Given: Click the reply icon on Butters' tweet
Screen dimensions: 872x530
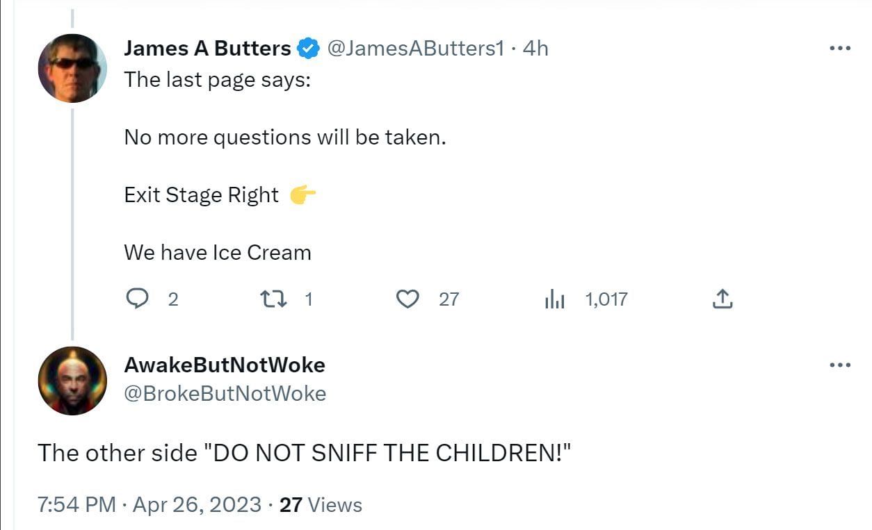Looking at the screenshot, I should [137, 299].
